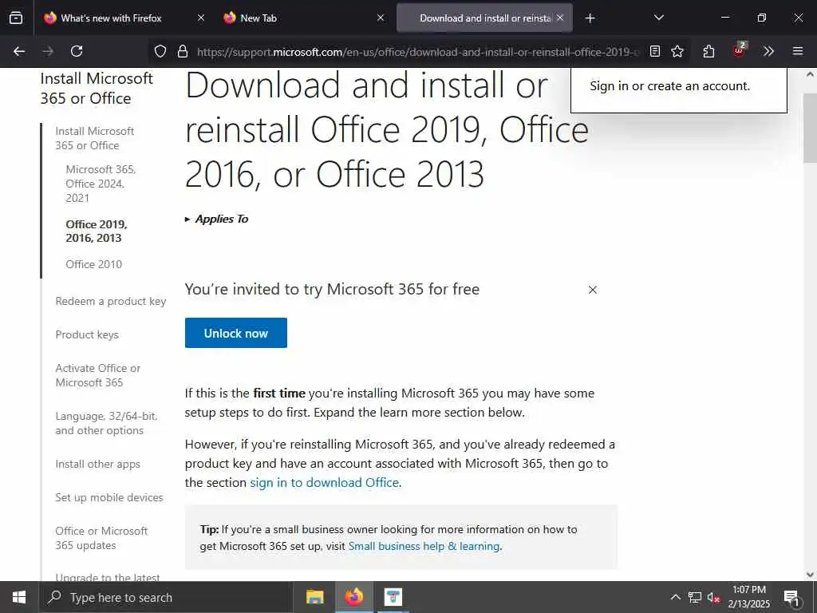The image size is (817, 613).
Task: Open Install other apps section
Action: [98, 464]
